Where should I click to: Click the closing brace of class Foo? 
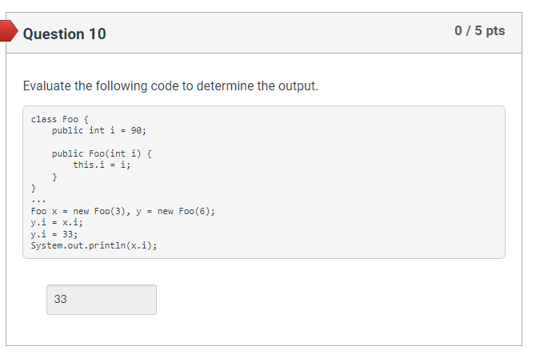pyautogui.click(x=34, y=189)
